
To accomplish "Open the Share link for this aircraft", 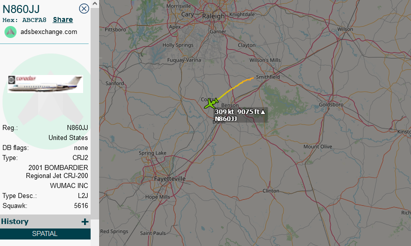I will pyautogui.click(x=63, y=19).
